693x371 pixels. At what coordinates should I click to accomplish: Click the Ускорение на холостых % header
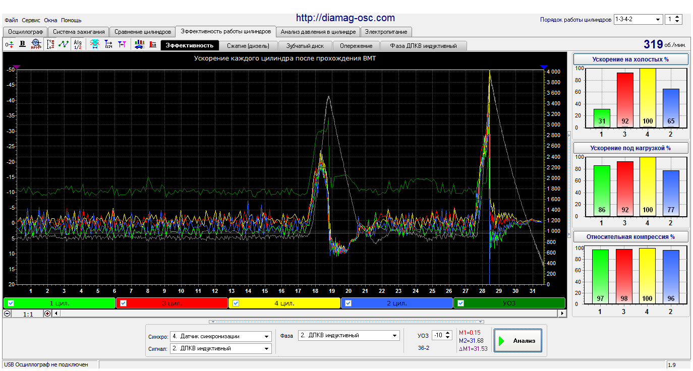coord(630,59)
